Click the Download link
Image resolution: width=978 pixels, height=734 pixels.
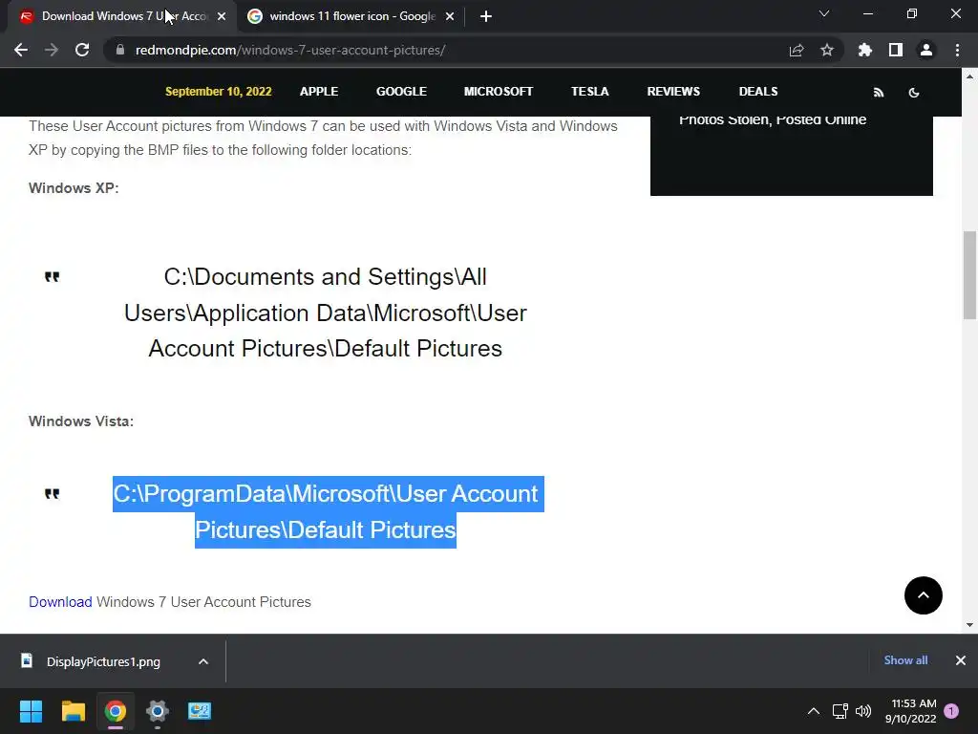pyautogui.click(x=60, y=602)
